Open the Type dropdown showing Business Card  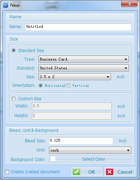pyautogui.click(x=84, y=59)
